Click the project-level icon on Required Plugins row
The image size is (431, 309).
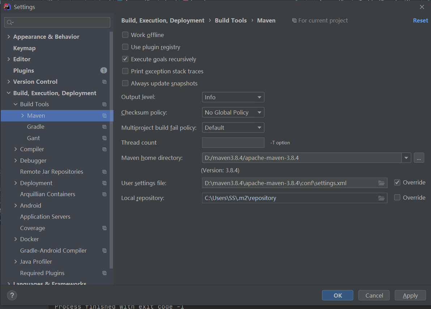[x=104, y=273]
